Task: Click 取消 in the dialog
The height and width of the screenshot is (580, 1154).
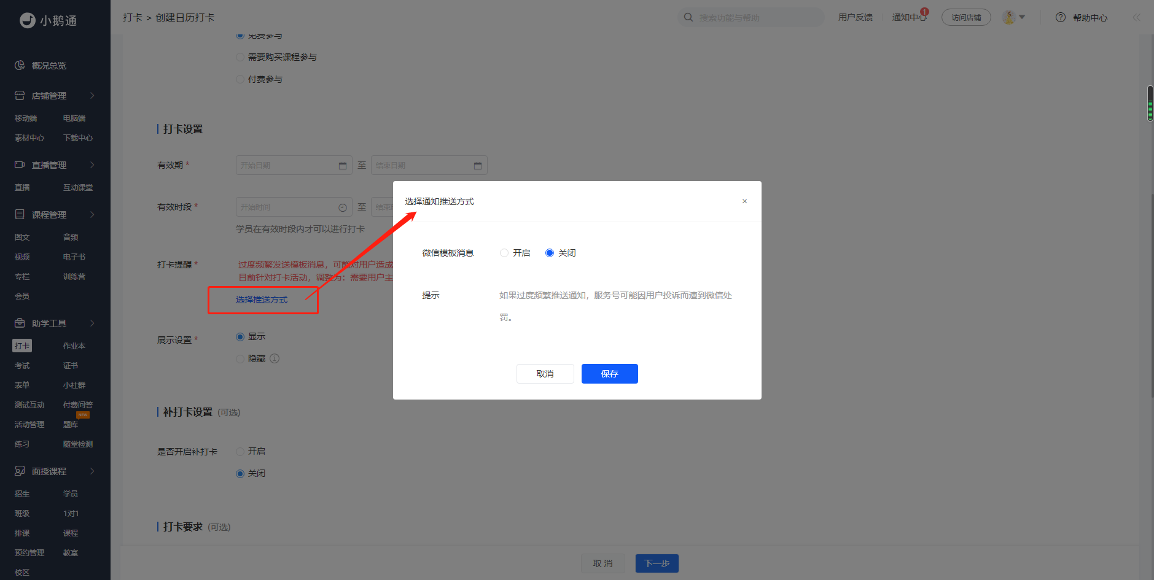Action: [x=545, y=374]
